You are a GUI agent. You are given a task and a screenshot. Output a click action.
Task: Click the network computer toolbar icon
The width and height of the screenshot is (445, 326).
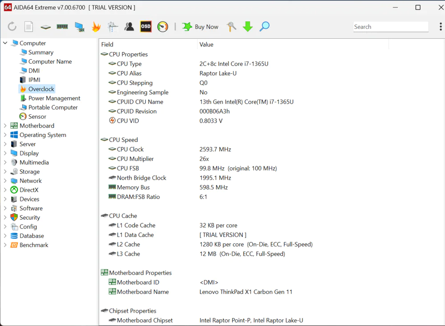80,27
